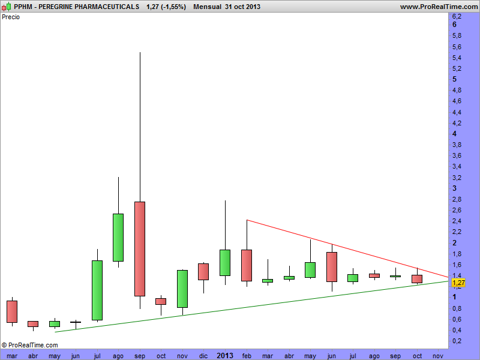Click the © ProRealTime.com copyright text
Image resolution: width=480 pixels, height=360 pixels.
click(x=29, y=345)
